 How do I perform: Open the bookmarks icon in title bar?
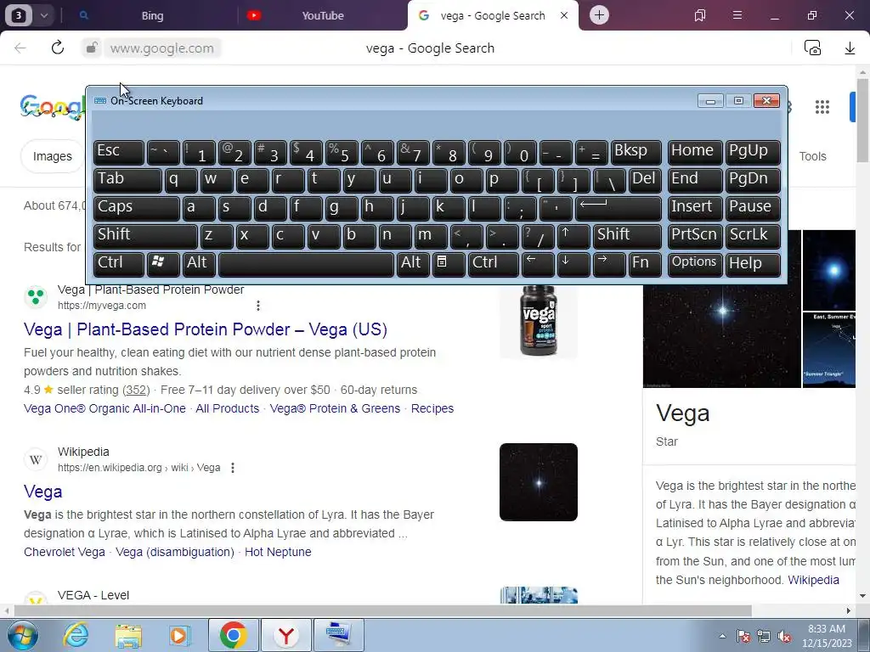pyautogui.click(x=700, y=15)
